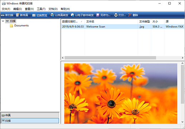185x129 pixels.
Task: Open the 帮助(H) menu
Action: coord(65,9)
